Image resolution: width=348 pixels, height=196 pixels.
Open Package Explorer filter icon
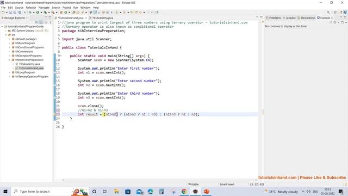(x=46, y=22)
